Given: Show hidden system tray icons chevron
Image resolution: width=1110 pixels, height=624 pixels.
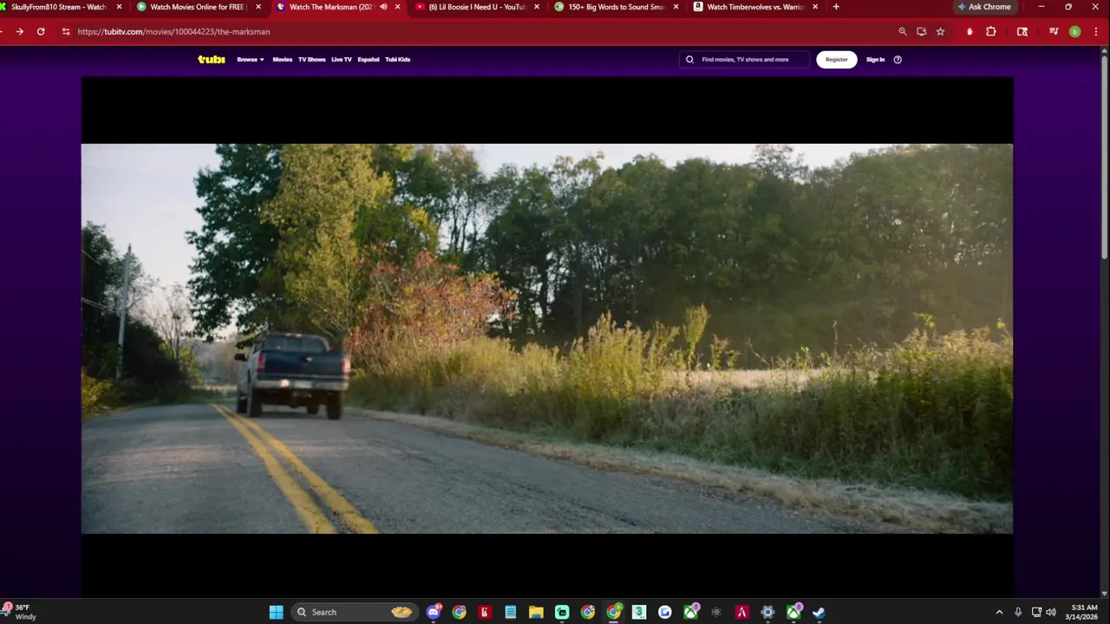Looking at the screenshot, I should tap(999, 612).
